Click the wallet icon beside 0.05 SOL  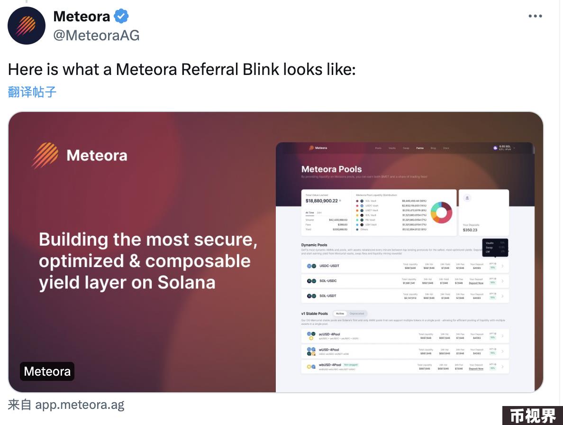[496, 148]
